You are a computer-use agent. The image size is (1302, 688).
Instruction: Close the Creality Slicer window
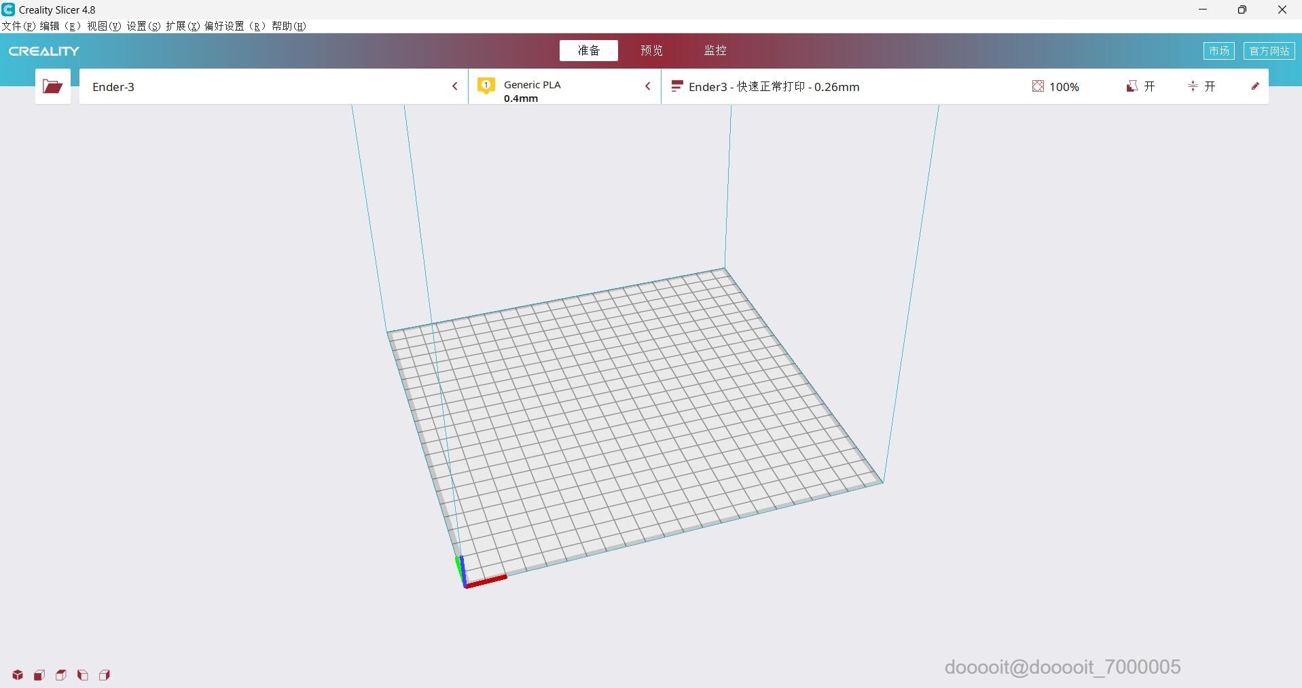[x=1282, y=10]
